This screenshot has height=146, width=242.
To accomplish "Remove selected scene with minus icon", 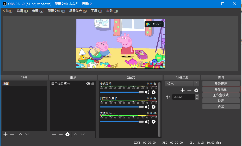I will [12, 134].
